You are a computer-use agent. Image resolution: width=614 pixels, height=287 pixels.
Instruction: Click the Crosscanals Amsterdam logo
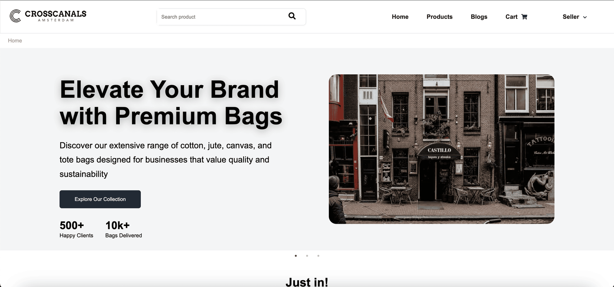point(48,16)
